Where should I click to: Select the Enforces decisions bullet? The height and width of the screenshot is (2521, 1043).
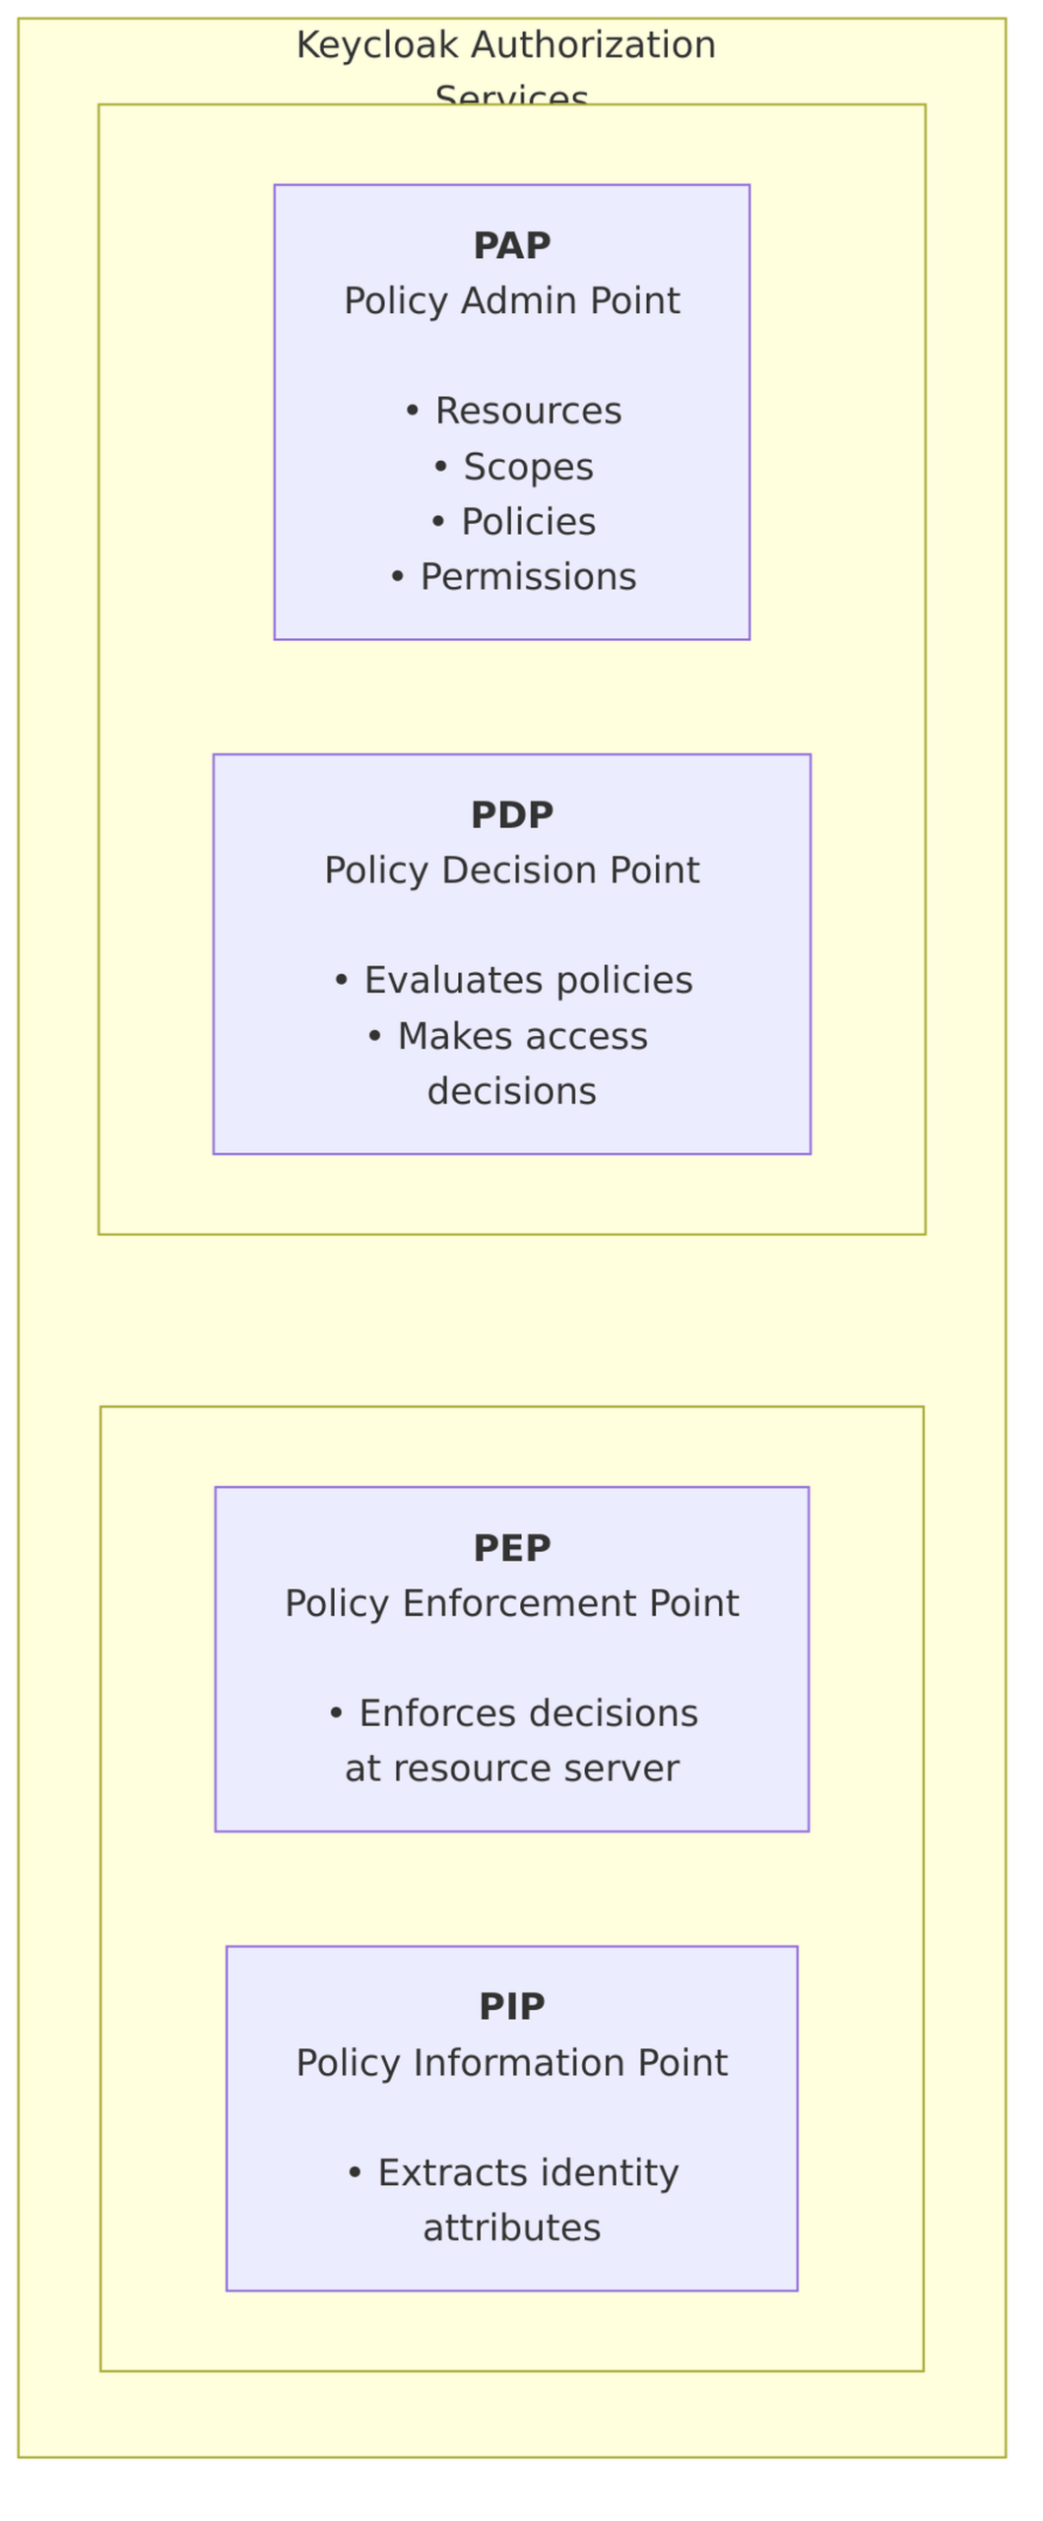512,1713
